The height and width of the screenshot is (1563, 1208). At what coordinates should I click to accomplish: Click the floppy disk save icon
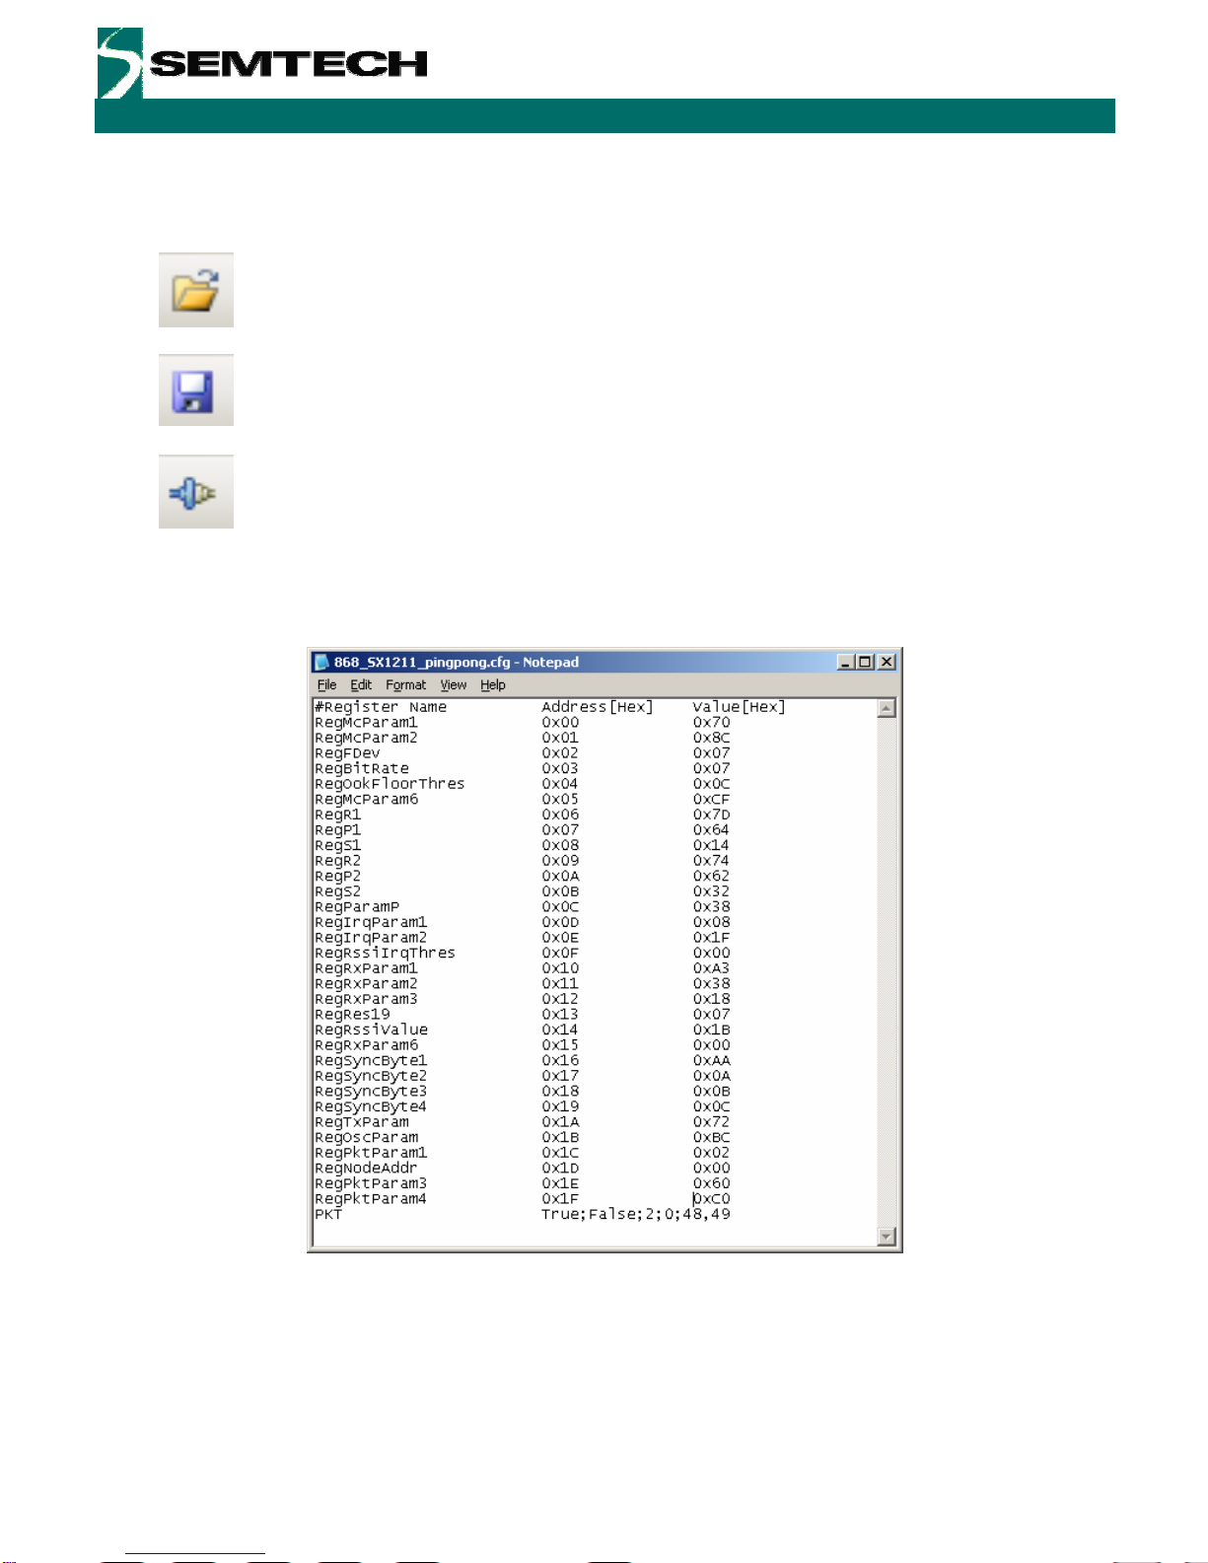tap(195, 391)
